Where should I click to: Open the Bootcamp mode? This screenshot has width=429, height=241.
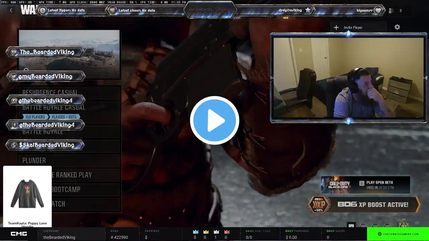click(69, 189)
